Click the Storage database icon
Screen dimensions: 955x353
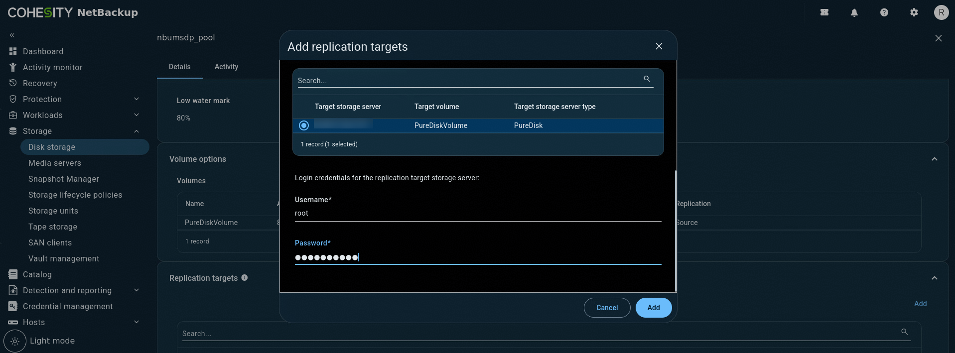[x=13, y=131]
